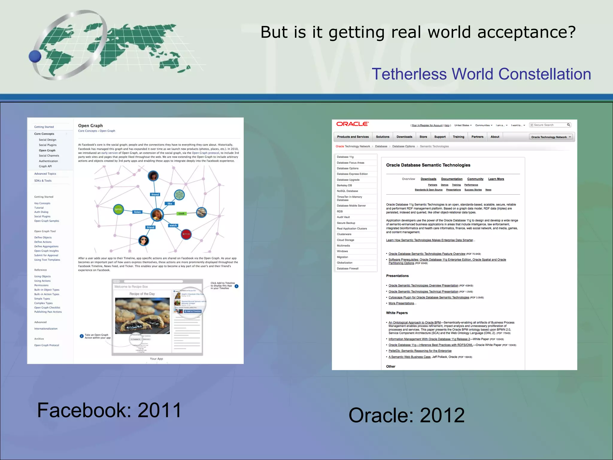Click numbered marker 1 beside Add to Timeline

click(236, 286)
